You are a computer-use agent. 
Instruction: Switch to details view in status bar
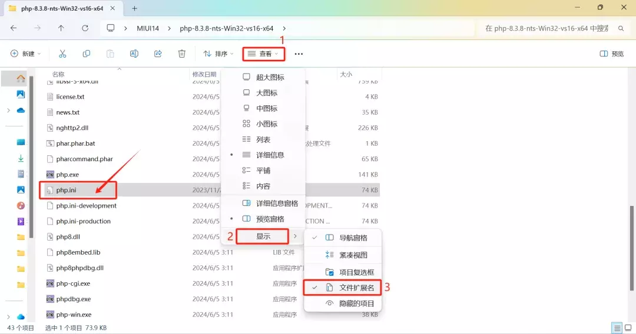coord(617,328)
